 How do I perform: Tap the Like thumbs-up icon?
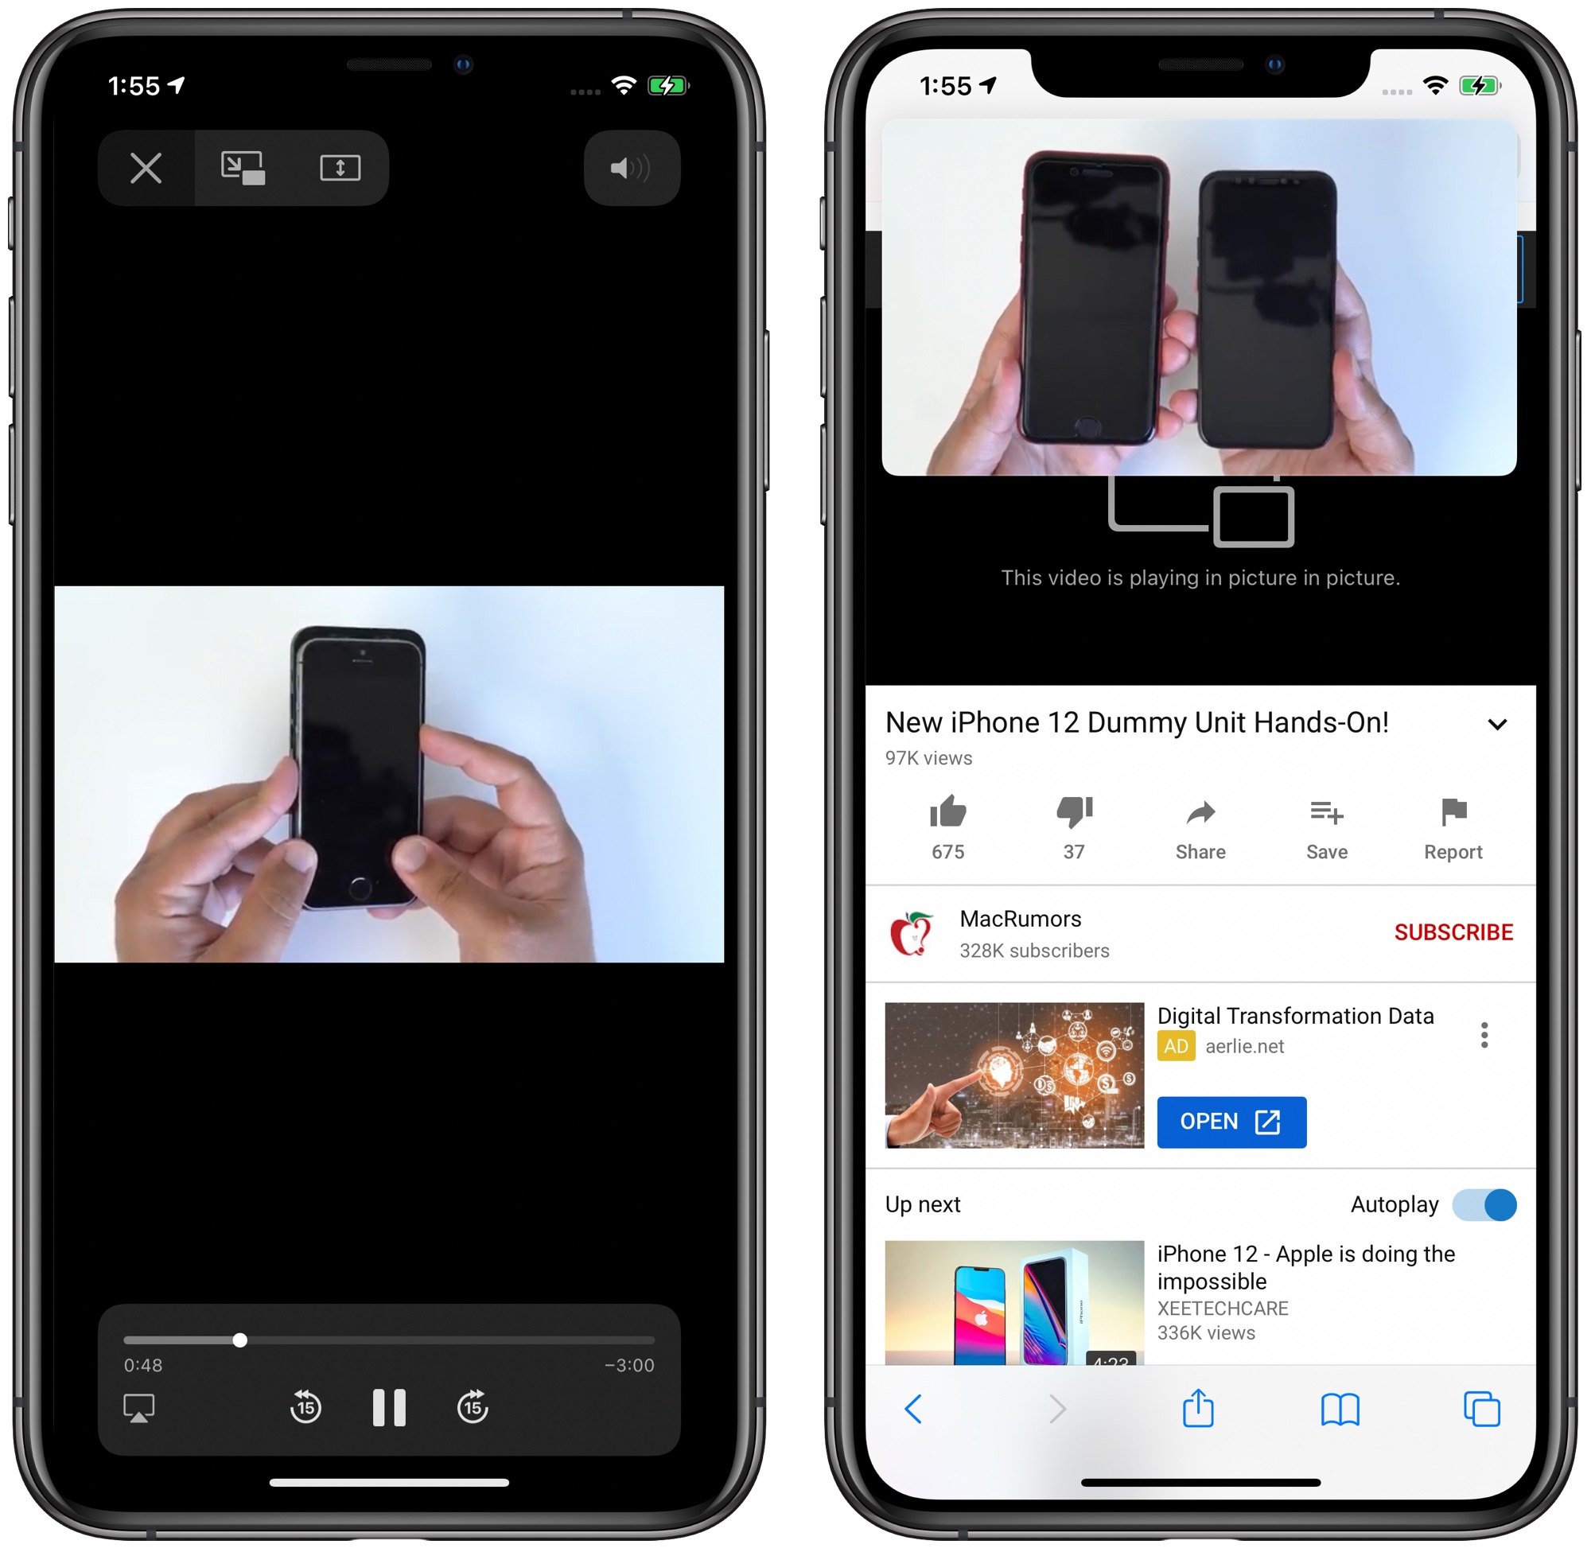(951, 812)
